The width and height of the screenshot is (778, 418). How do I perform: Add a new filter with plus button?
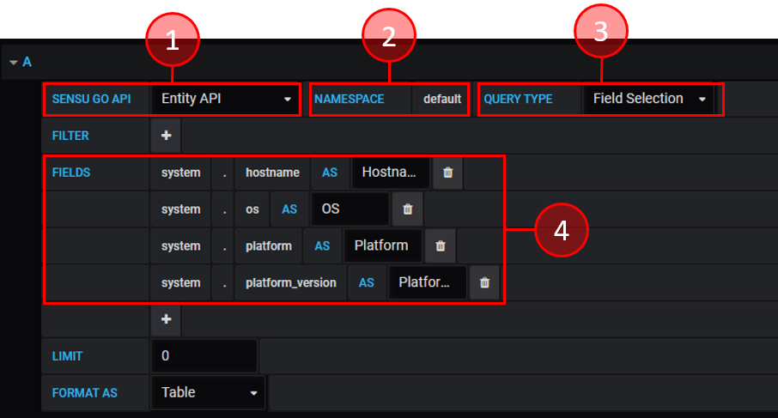point(166,136)
